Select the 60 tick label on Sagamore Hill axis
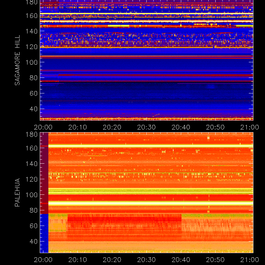Viewport: 265px width, 265px height. pyautogui.click(x=33, y=93)
